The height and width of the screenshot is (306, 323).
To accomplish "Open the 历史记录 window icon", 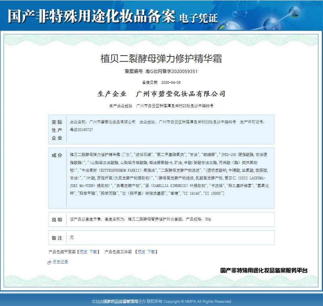I will click(49, 262).
